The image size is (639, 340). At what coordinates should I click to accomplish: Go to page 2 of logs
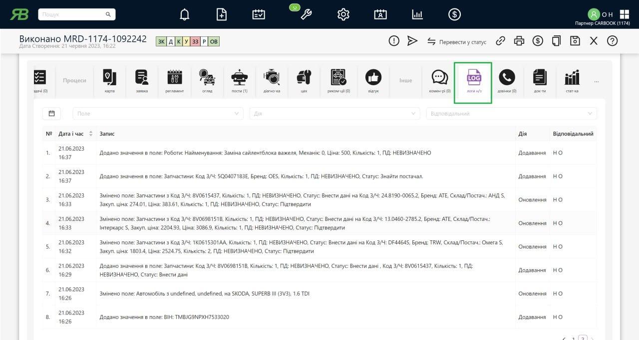583,338
